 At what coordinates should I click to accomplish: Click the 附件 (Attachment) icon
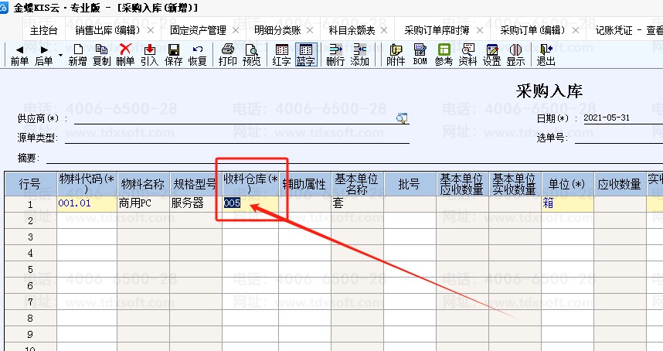[x=396, y=54]
